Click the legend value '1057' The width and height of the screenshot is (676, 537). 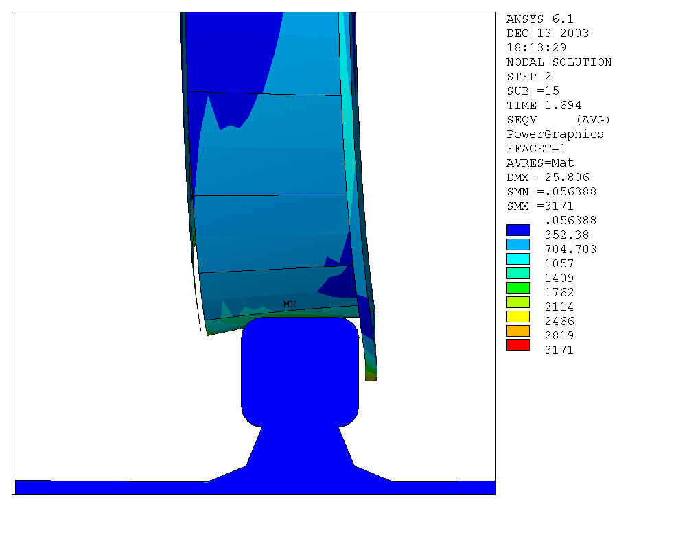point(559,263)
